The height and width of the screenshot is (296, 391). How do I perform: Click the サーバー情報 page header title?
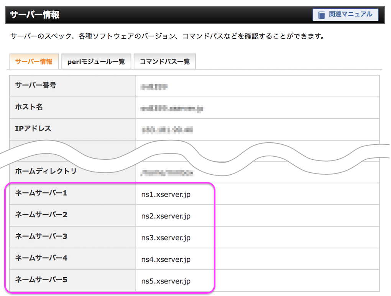(x=34, y=15)
